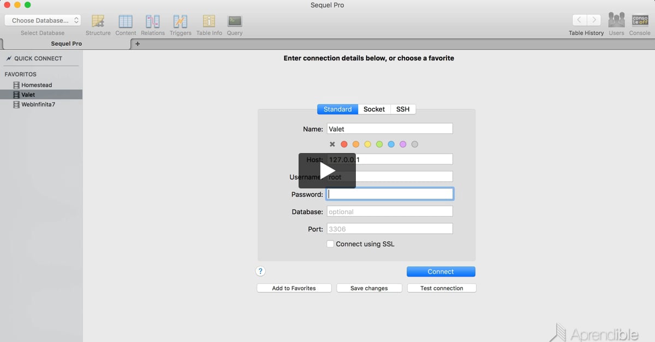Show the Console icon

pos(640,21)
